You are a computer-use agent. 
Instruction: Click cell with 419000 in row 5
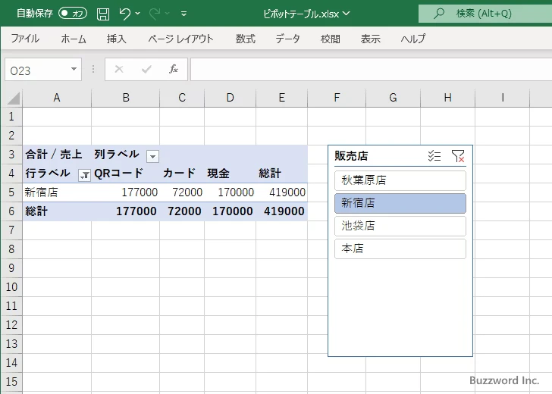(281, 192)
